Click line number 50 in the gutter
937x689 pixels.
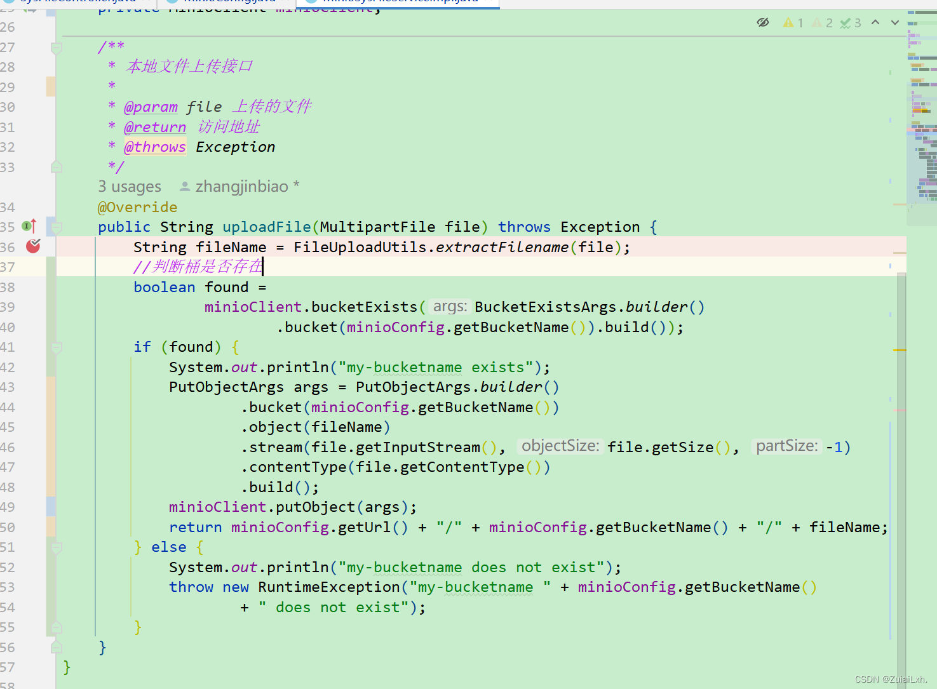click(x=9, y=527)
